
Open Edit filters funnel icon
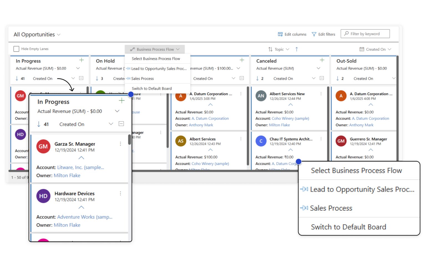314,34
